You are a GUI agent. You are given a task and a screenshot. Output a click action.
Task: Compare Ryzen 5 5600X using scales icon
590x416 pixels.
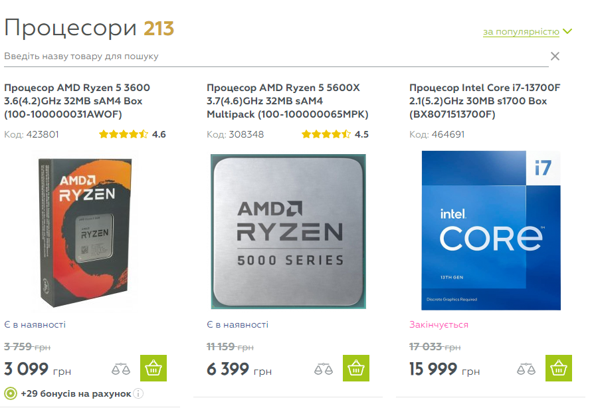(x=324, y=369)
